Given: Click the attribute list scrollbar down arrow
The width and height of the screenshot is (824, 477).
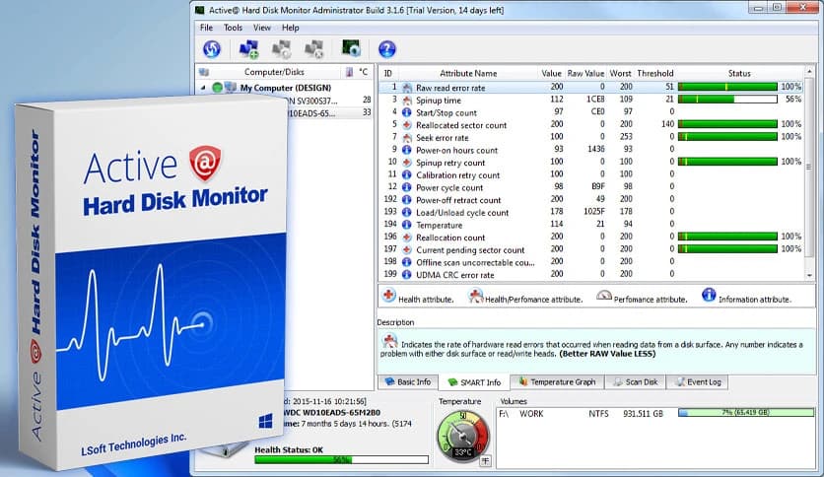Looking at the screenshot, I should [809, 275].
